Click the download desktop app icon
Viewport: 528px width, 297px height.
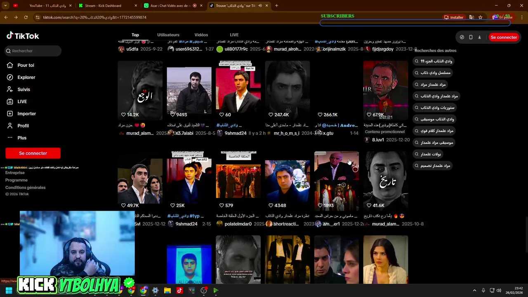tap(479, 37)
